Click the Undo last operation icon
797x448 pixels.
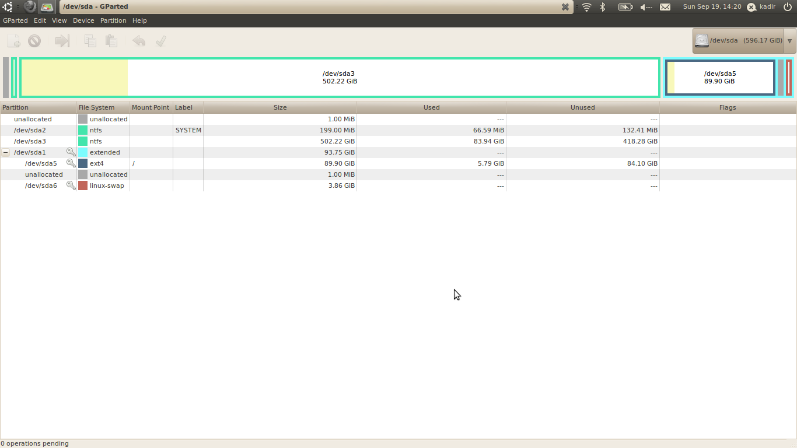139,41
